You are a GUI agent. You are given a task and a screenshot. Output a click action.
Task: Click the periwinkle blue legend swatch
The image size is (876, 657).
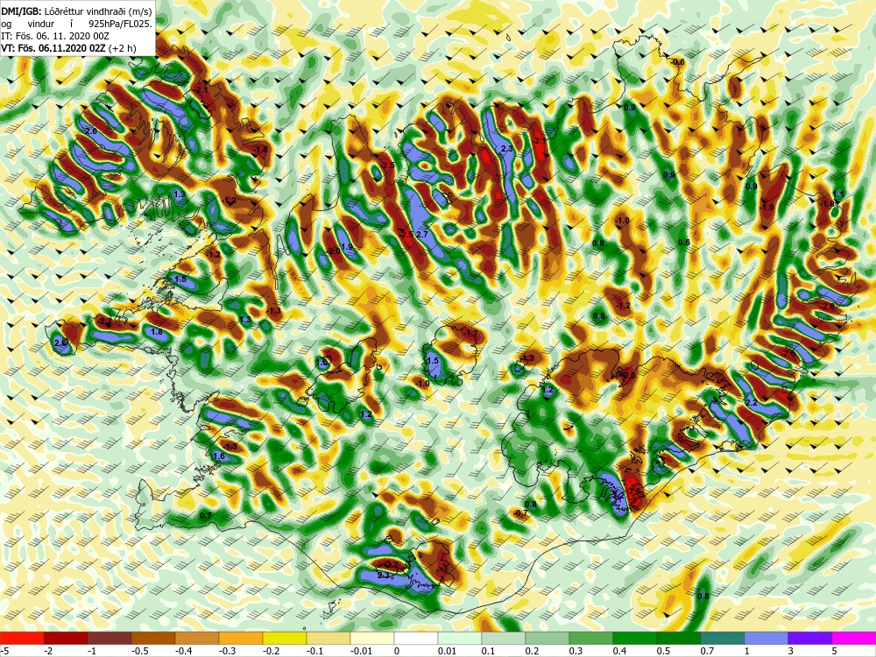[766, 638]
